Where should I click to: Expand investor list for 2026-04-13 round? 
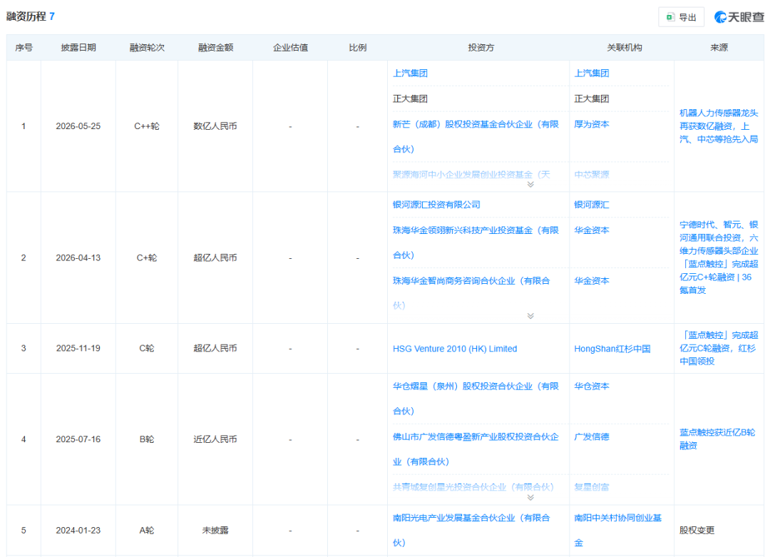pyautogui.click(x=530, y=316)
